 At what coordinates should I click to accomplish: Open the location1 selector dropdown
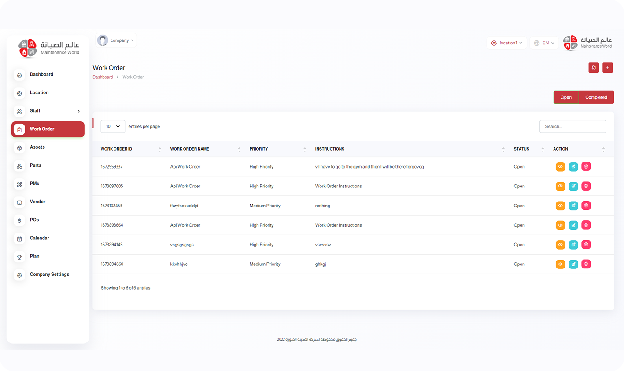point(507,43)
